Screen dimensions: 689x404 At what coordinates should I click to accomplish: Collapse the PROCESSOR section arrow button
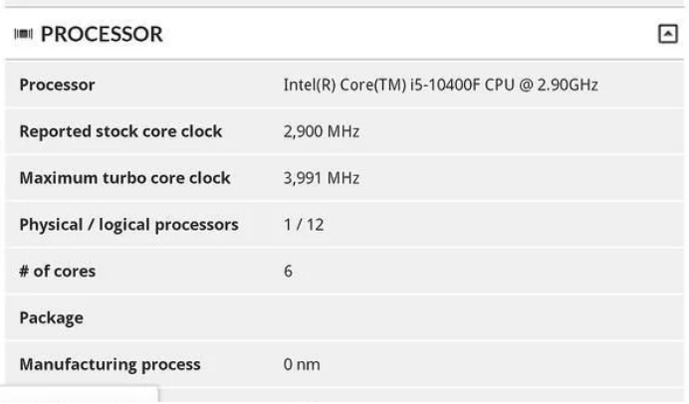tap(667, 34)
